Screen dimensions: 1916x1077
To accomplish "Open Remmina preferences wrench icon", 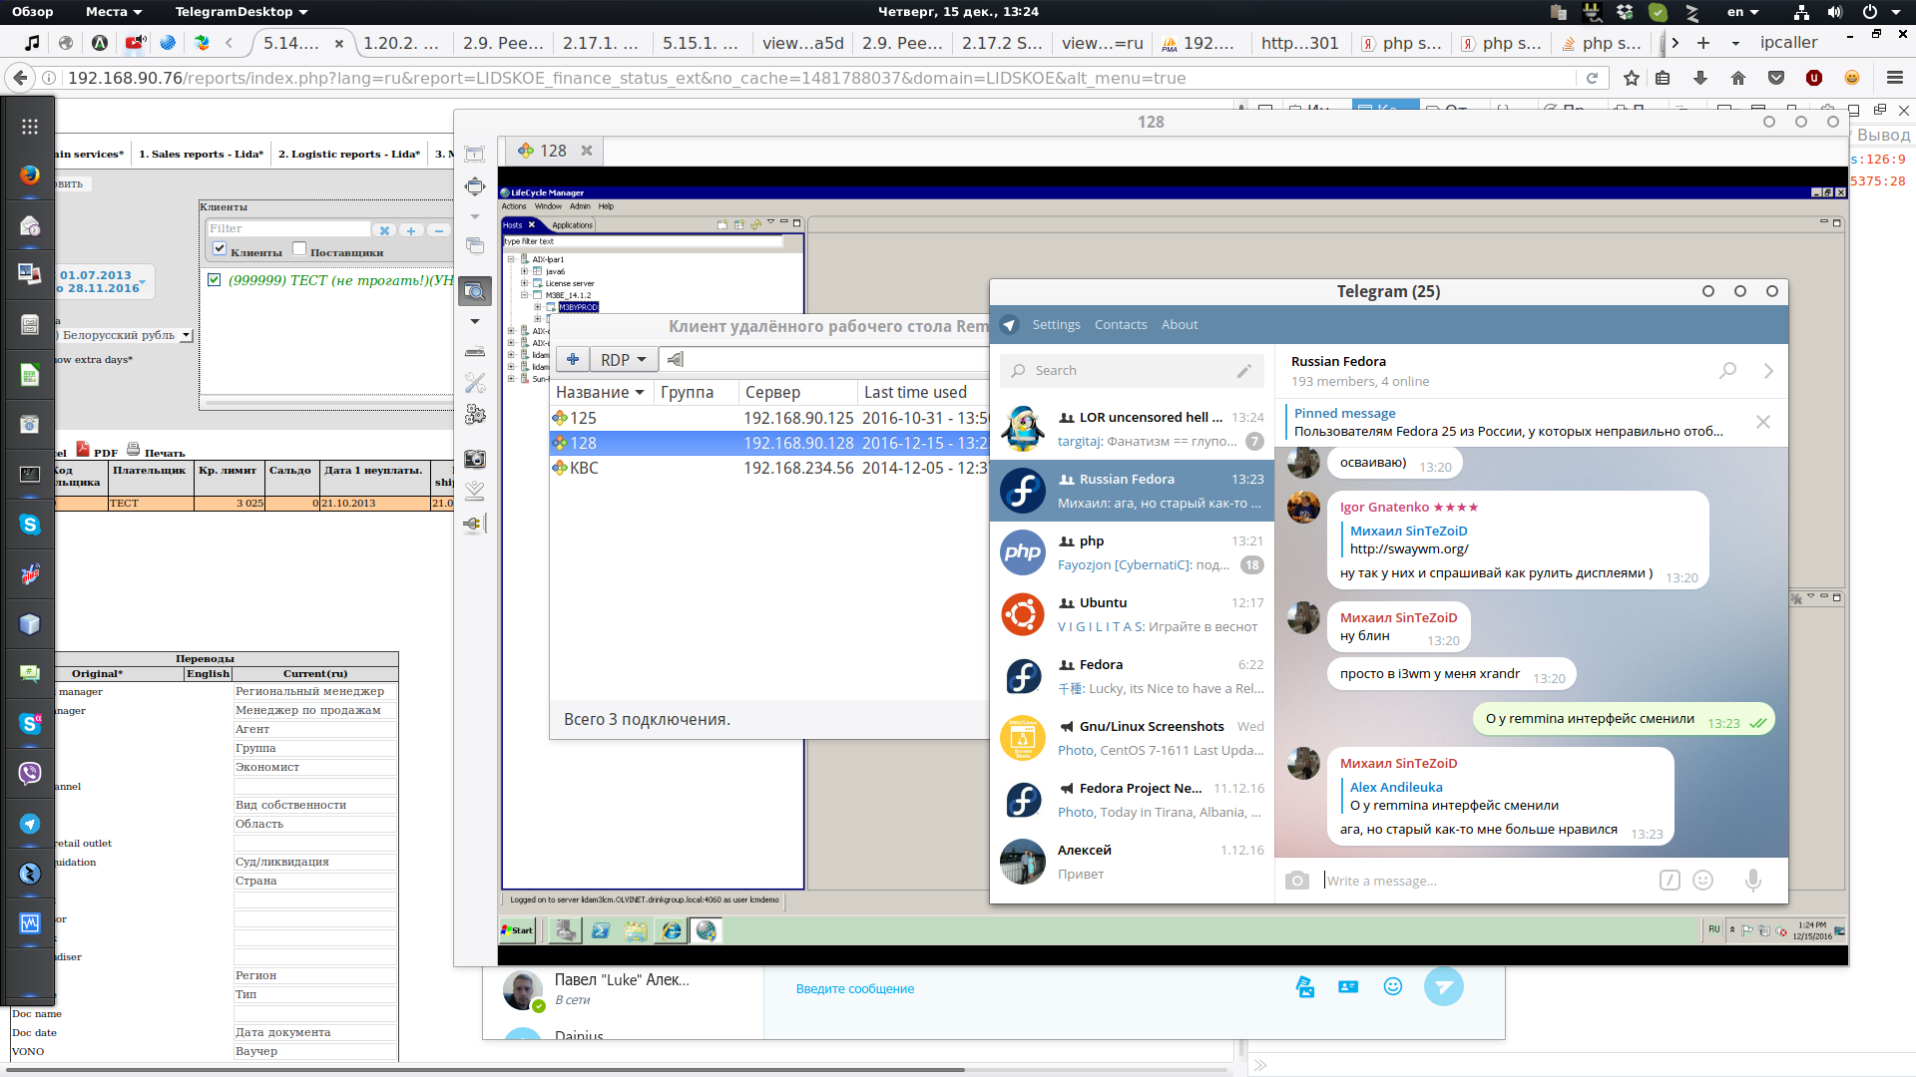I will tap(475, 383).
